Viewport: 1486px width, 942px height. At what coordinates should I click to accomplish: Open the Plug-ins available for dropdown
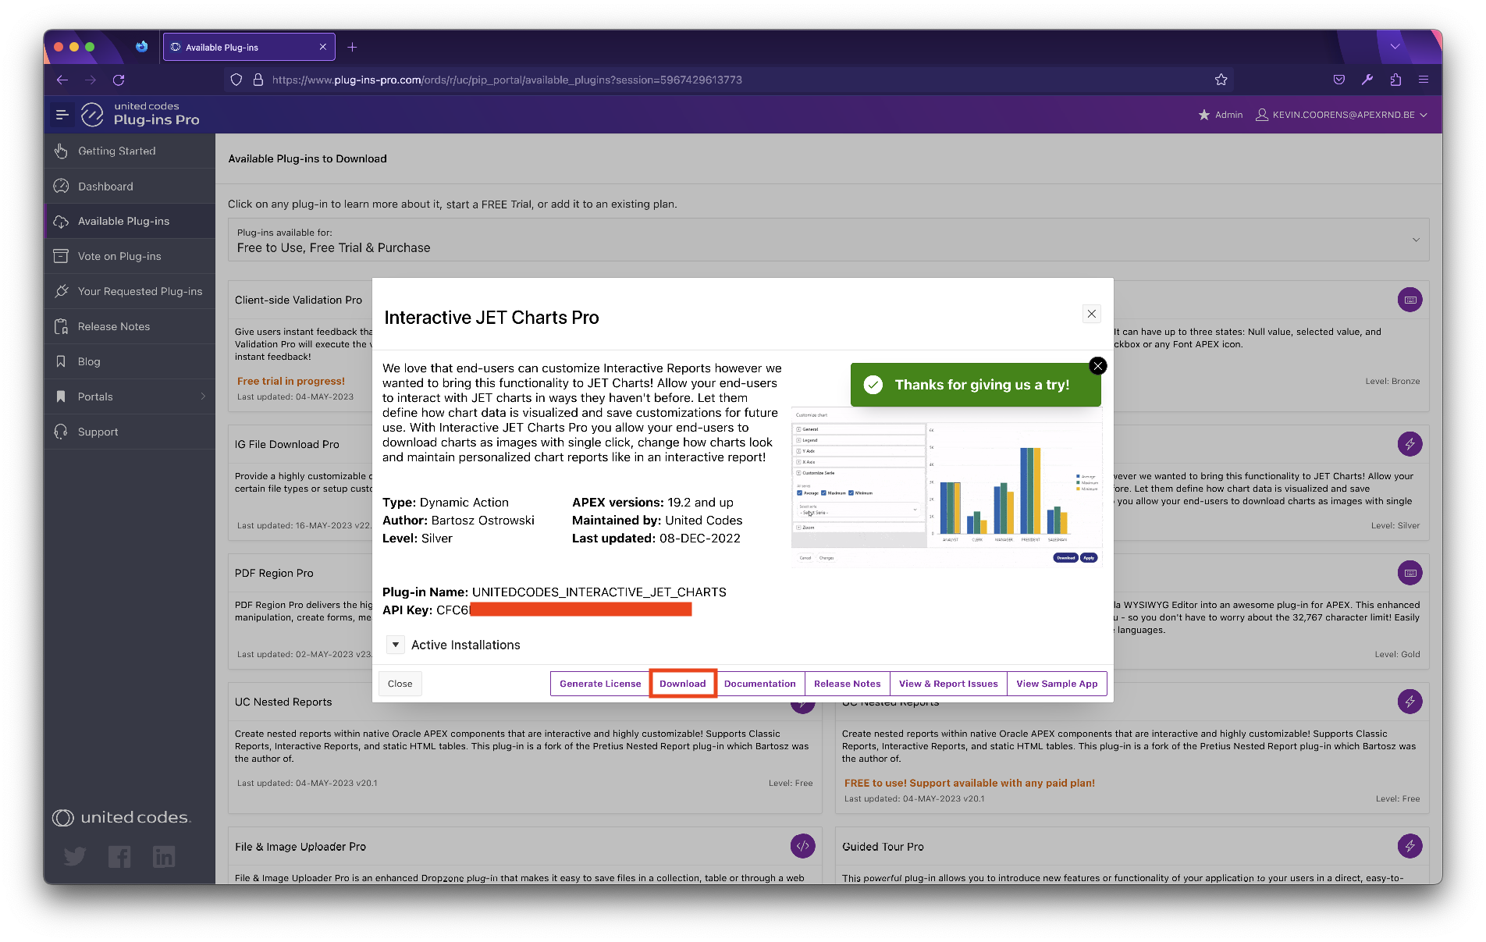(x=828, y=240)
